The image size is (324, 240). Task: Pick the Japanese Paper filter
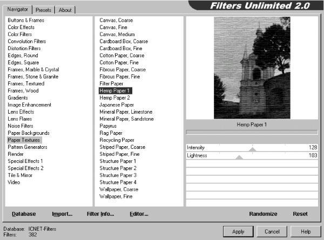(x=118, y=105)
